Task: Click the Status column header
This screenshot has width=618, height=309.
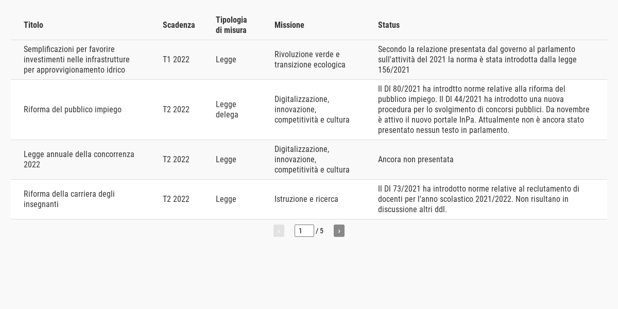Action: (x=389, y=25)
